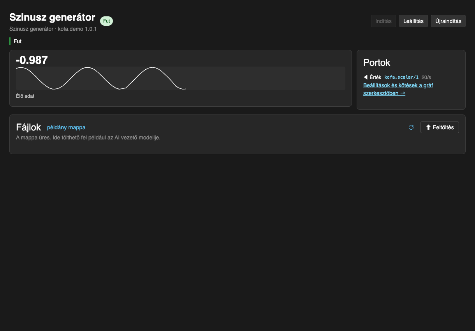Click the sine wave live chart
This screenshot has height=331, width=475.
coord(181,78)
